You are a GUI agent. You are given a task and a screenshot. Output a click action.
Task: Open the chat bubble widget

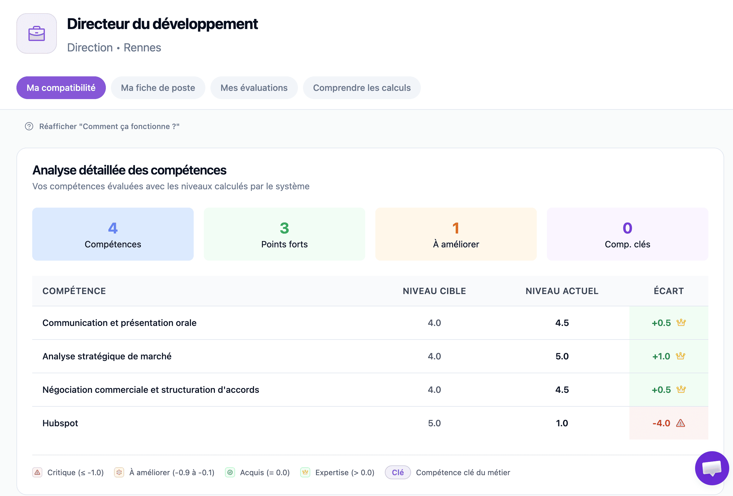click(712, 468)
